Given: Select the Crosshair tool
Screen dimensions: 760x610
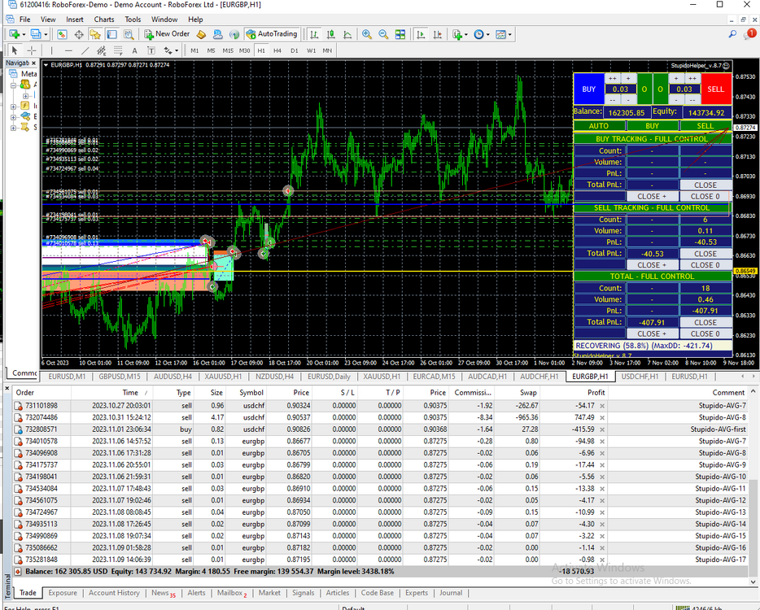Looking at the screenshot, I should pos(32,50).
